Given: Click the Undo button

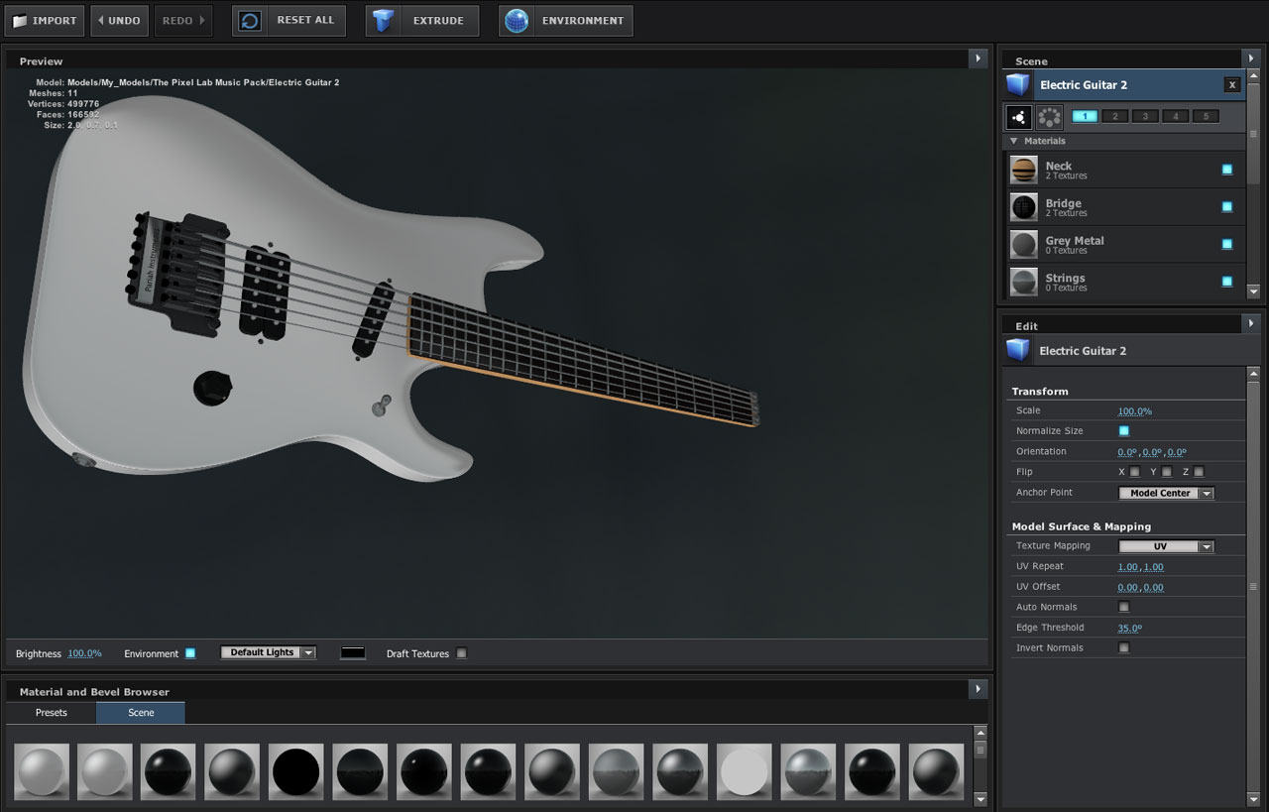Looking at the screenshot, I should pos(119,21).
